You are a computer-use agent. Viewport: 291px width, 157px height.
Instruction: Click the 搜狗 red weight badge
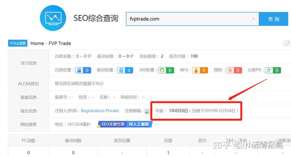pyautogui.click(x=234, y=70)
